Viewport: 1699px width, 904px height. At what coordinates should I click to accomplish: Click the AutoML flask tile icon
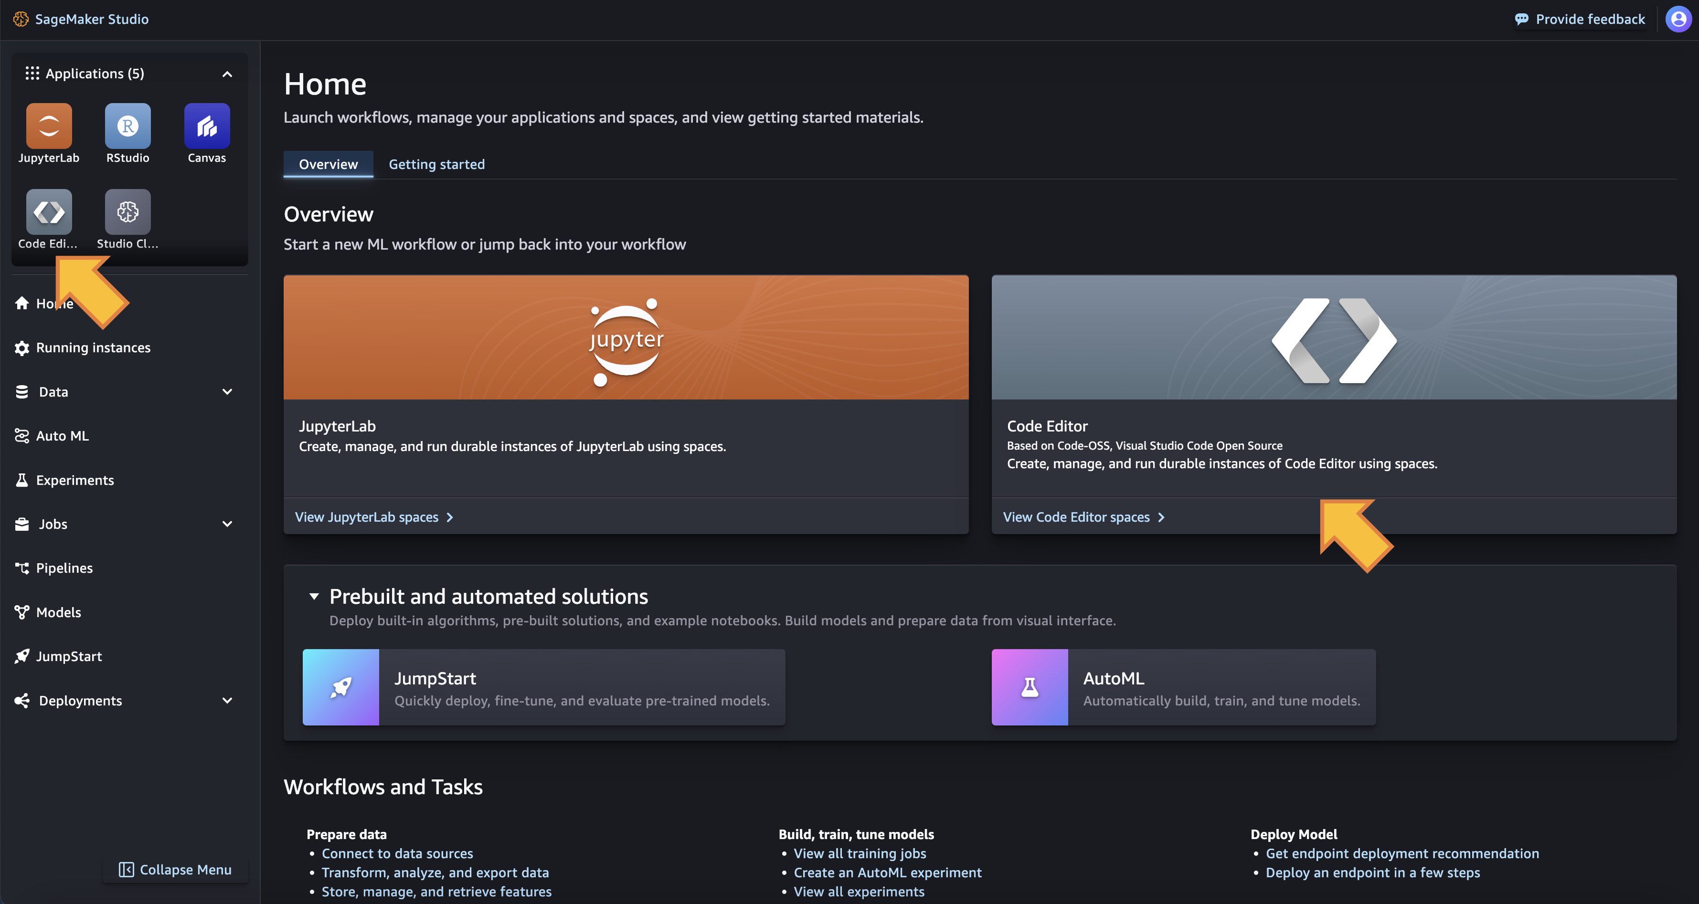pyautogui.click(x=1029, y=687)
